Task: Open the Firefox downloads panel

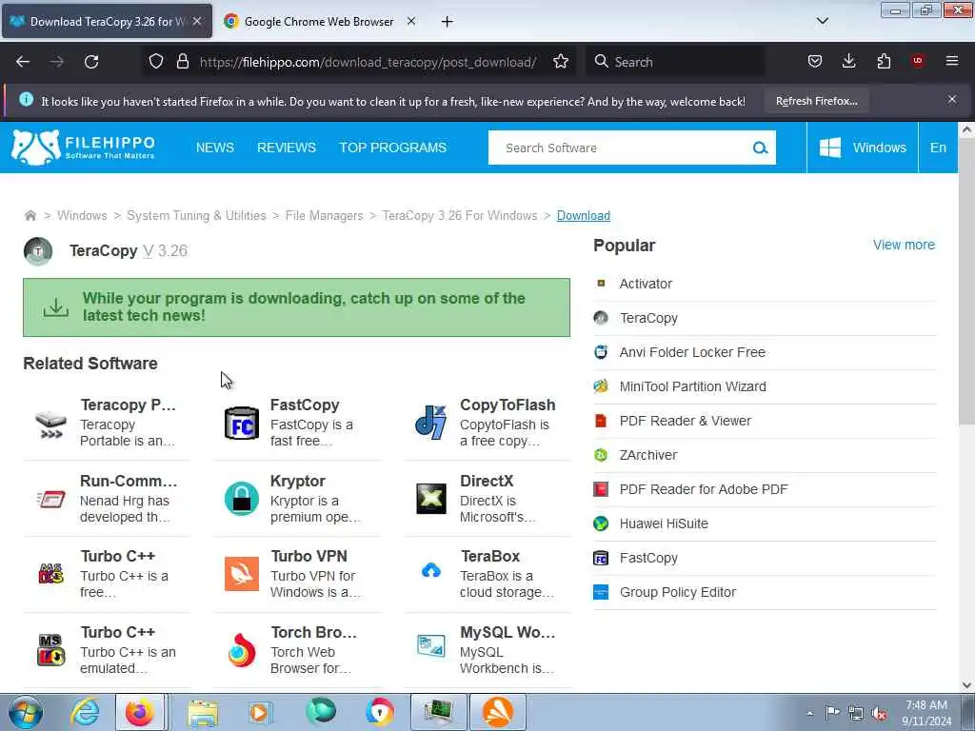Action: point(848,62)
